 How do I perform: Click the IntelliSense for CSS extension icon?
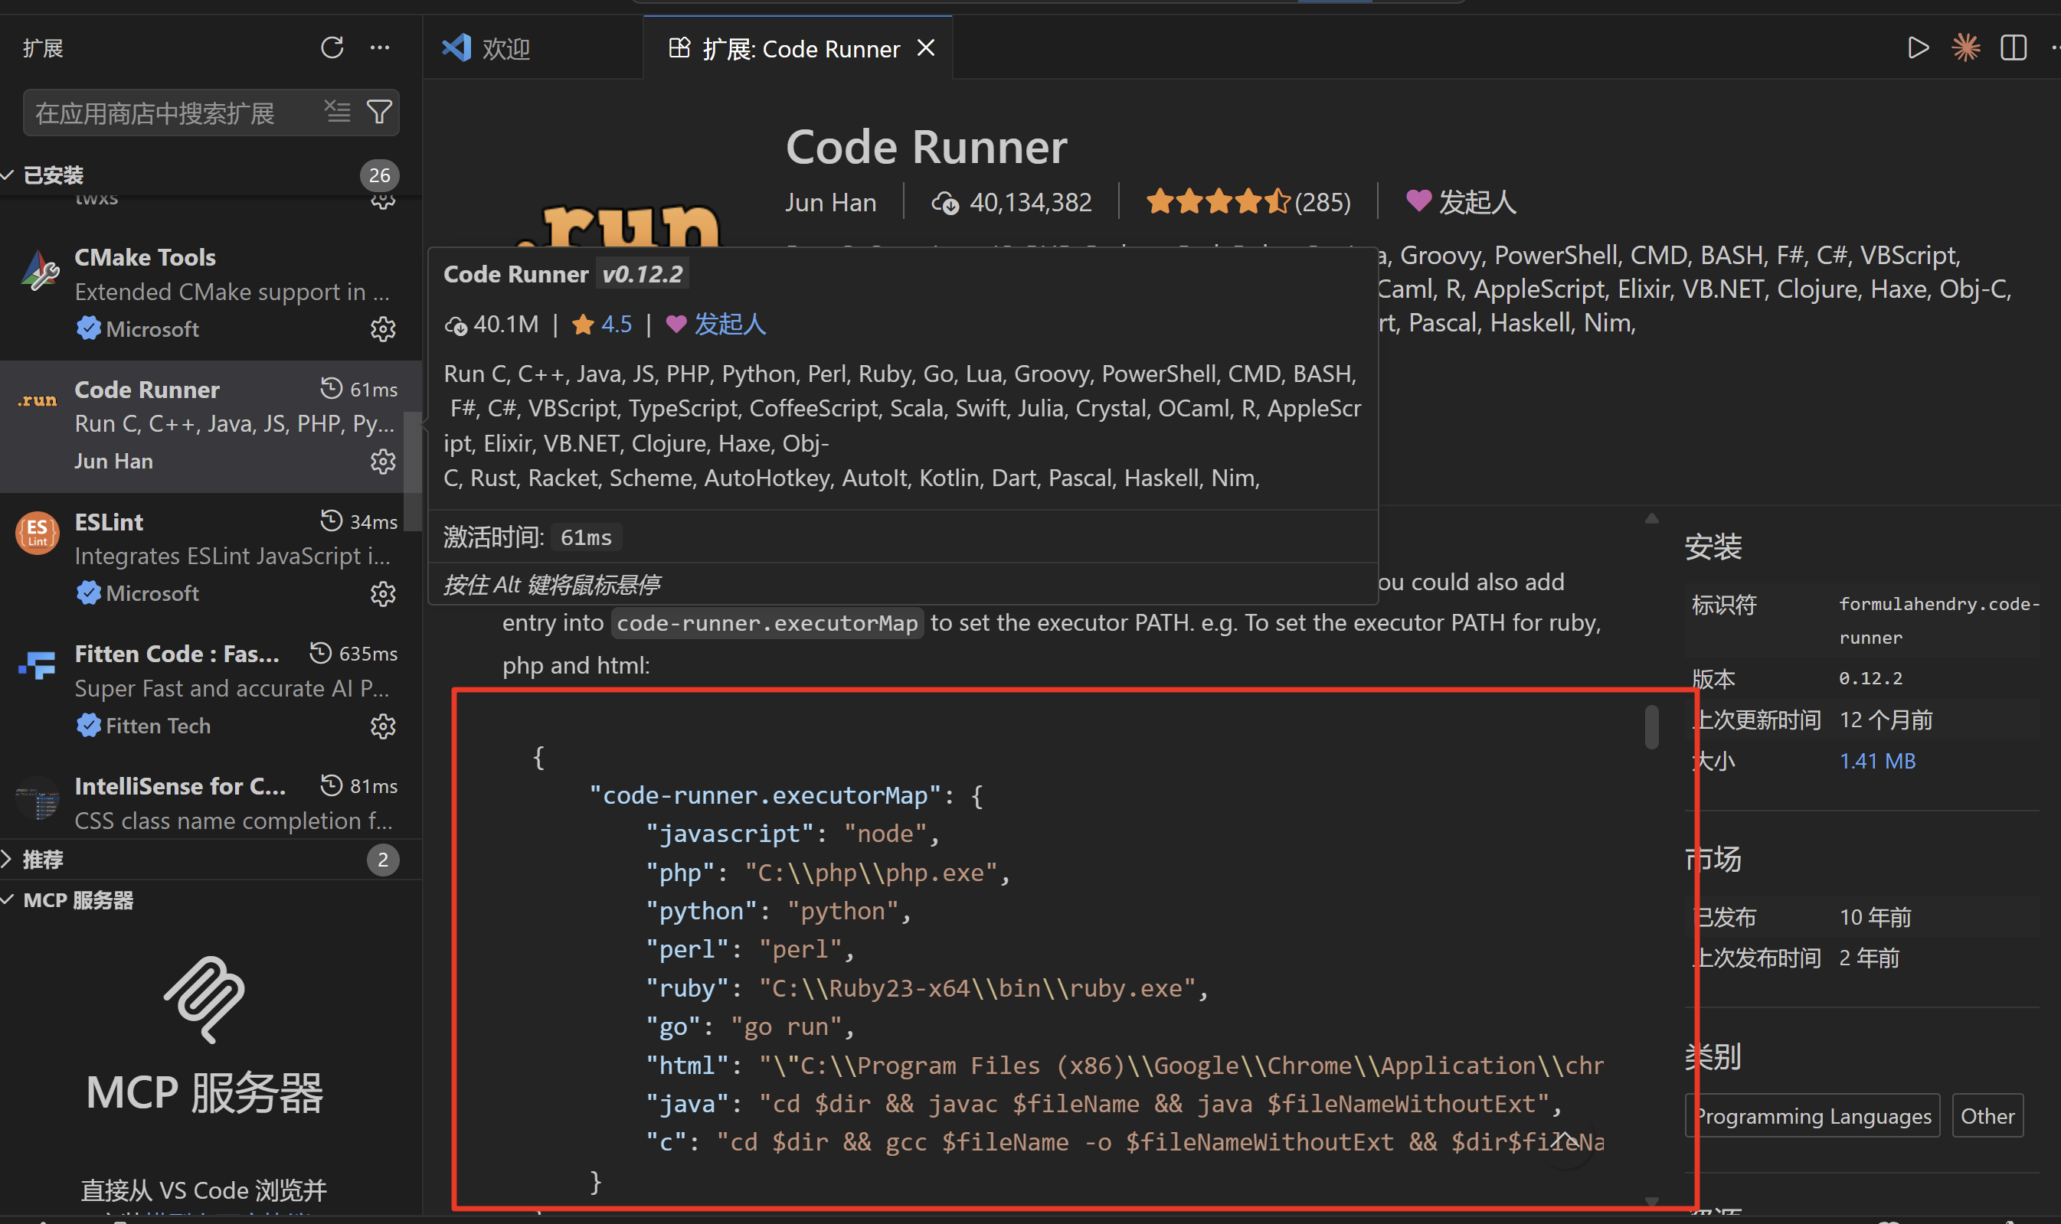pos(37,798)
